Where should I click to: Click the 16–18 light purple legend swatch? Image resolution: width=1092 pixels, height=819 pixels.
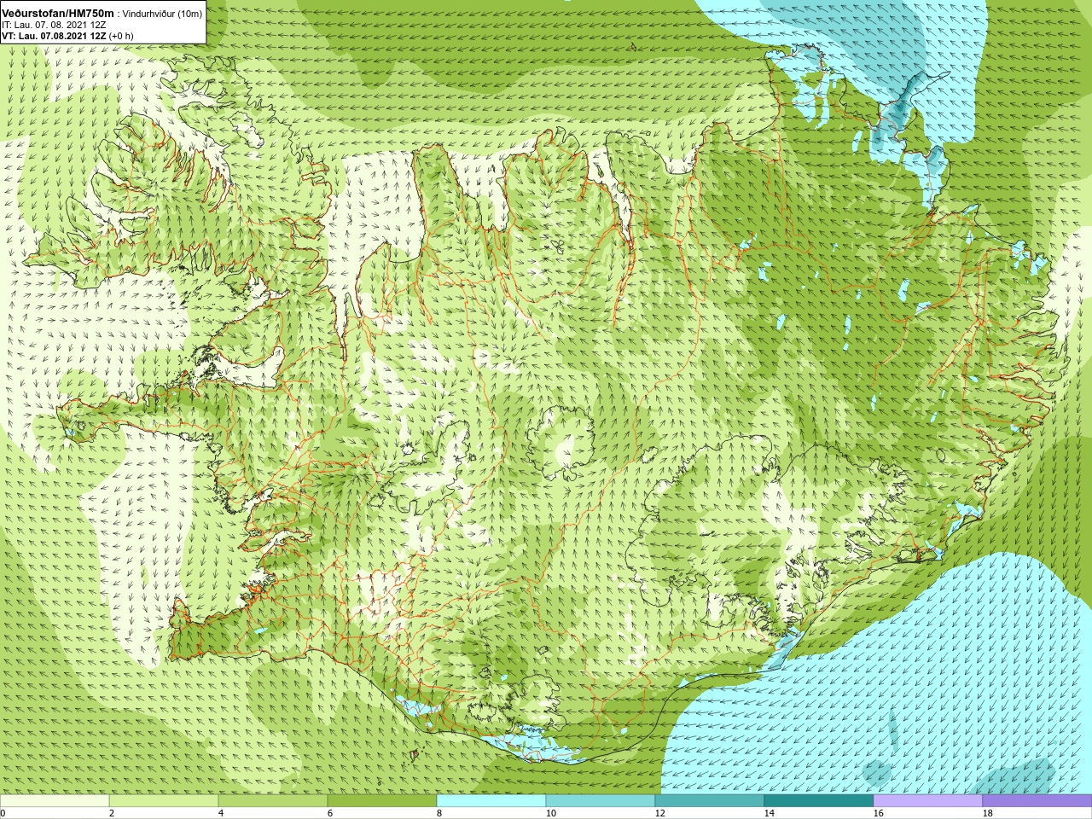tap(928, 801)
